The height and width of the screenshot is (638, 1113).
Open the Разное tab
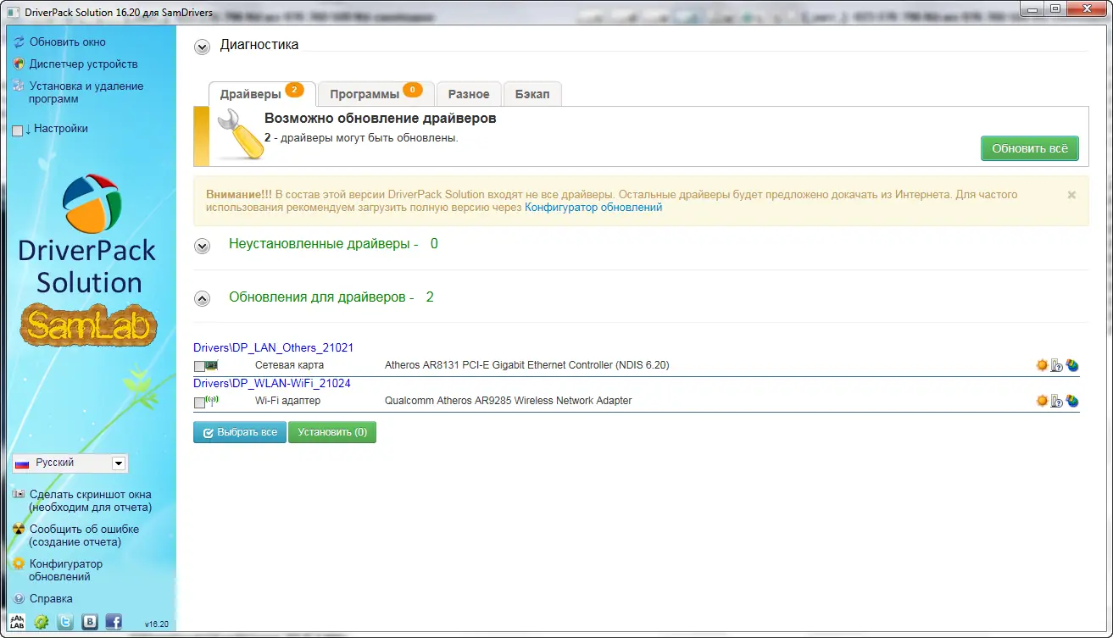[469, 93]
